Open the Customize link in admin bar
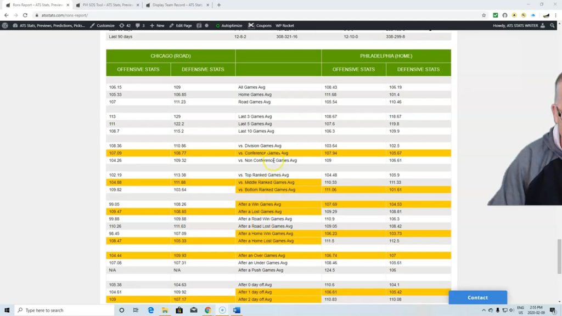This screenshot has height=316, width=562. pos(102,25)
